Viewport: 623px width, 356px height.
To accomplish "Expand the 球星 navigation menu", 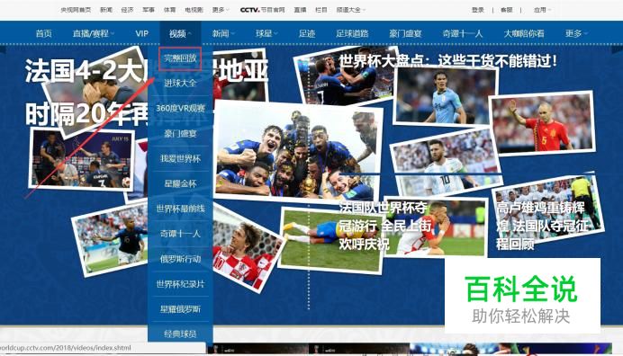I will tap(266, 33).
